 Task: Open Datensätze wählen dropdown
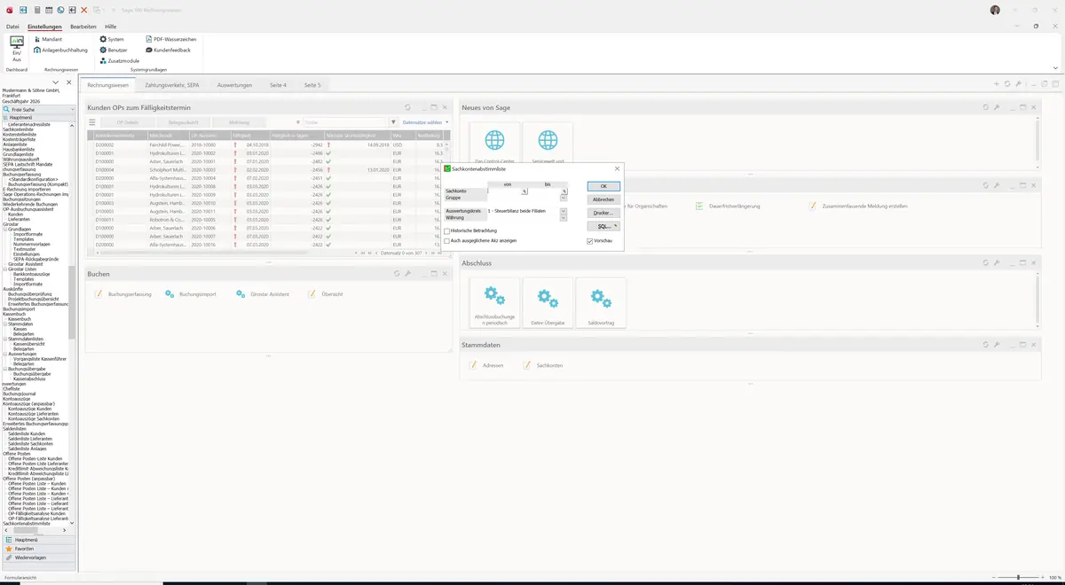pyautogui.click(x=425, y=122)
